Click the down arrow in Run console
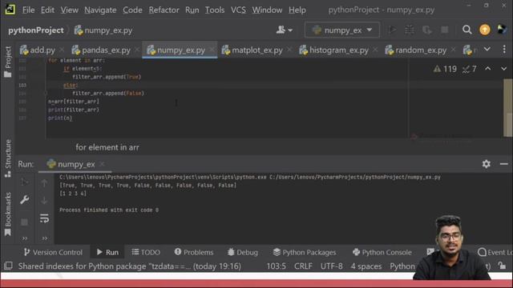 (45, 201)
